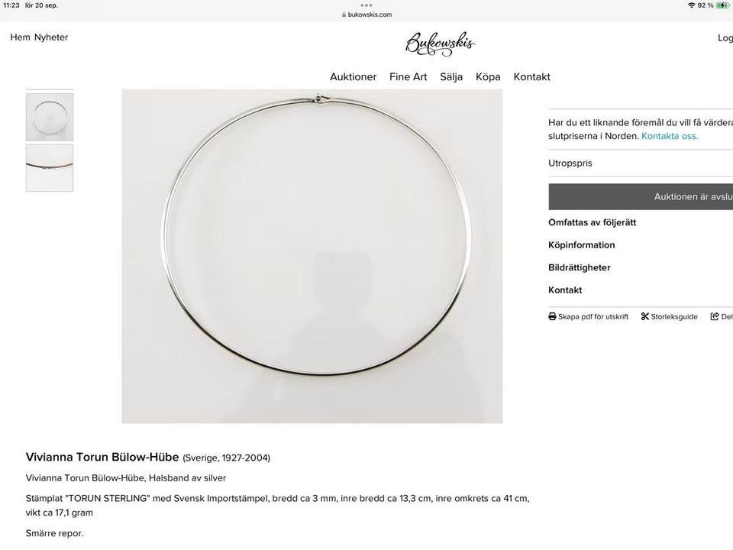Follow the 'Kontakta oss' link

670,135
